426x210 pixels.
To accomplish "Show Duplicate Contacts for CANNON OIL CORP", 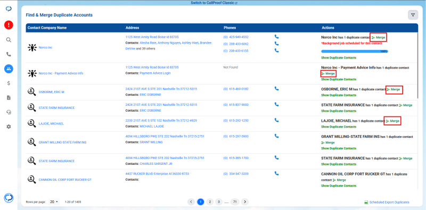I will click(339, 186).
